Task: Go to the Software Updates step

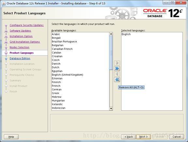Action: tap(20, 31)
